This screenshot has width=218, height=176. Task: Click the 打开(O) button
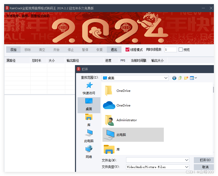click(x=204, y=160)
